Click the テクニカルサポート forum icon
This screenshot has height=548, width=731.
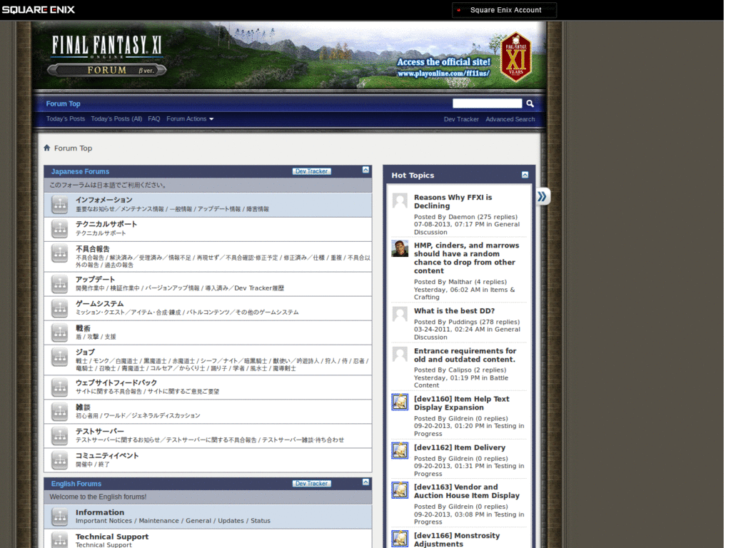pos(60,229)
